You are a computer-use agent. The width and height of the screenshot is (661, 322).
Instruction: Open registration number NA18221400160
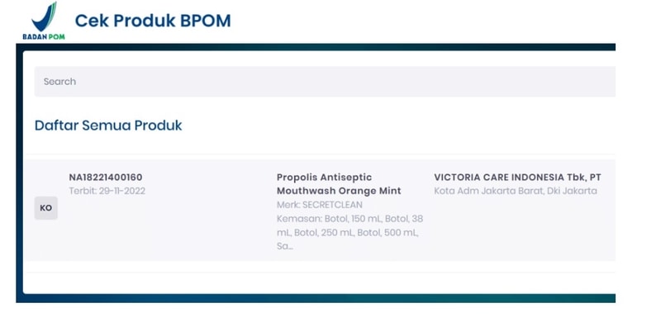tap(106, 177)
